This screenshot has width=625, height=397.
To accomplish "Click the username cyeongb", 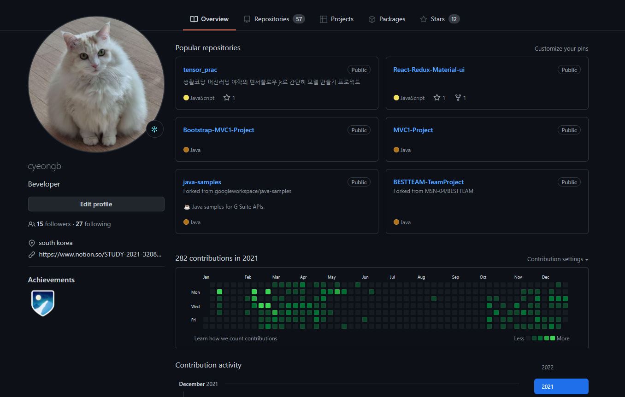I will point(45,166).
